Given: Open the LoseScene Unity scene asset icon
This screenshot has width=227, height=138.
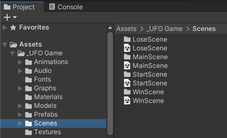Looking at the screenshot, I should click(x=127, y=48).
